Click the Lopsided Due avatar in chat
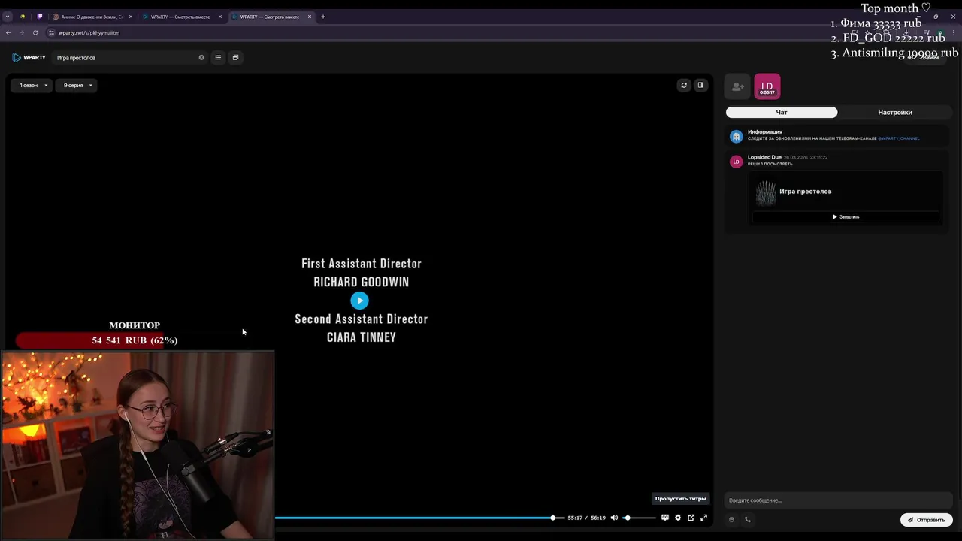Image resolution: width=962 pixels, height=541 pixels. [737, 162]
